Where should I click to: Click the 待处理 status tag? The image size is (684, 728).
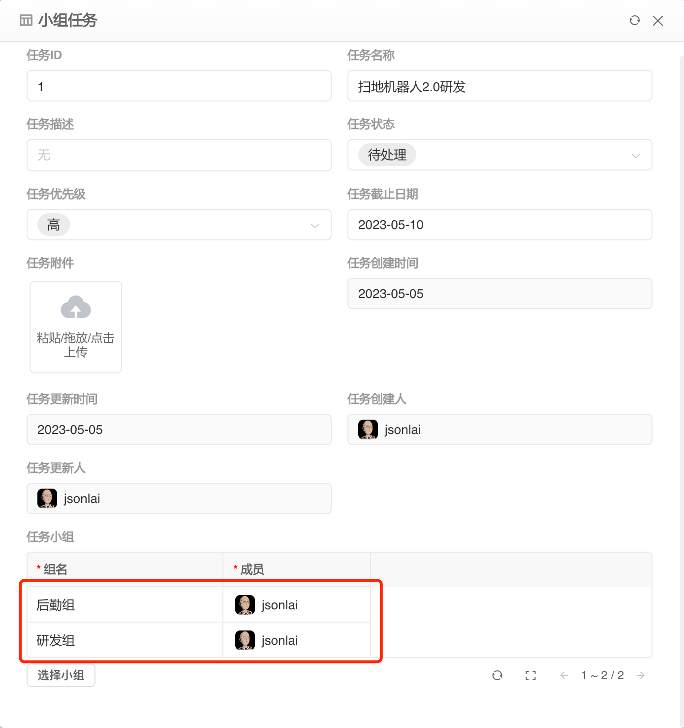coord(387,155)
